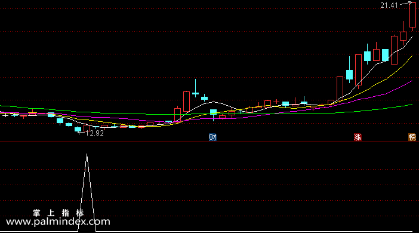Select the indicator spike peak in lower panel
419x233 pixels.
coord(87,155)
